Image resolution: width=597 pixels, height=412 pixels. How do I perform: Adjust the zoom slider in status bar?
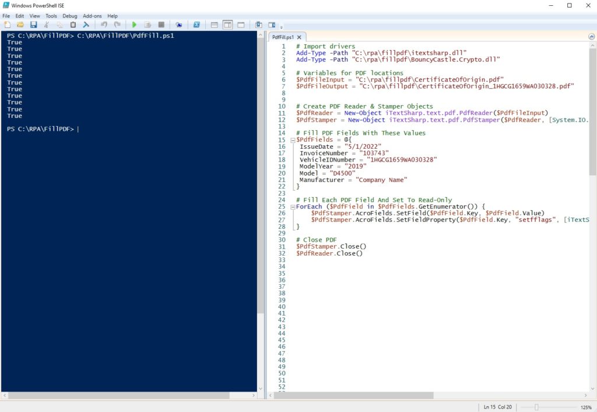(536, 407)
